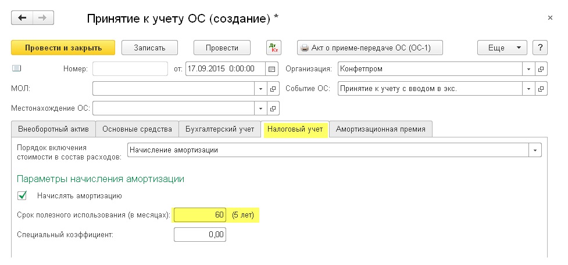
Task: Click the (5 лет) text
Action: pos(243,215)
